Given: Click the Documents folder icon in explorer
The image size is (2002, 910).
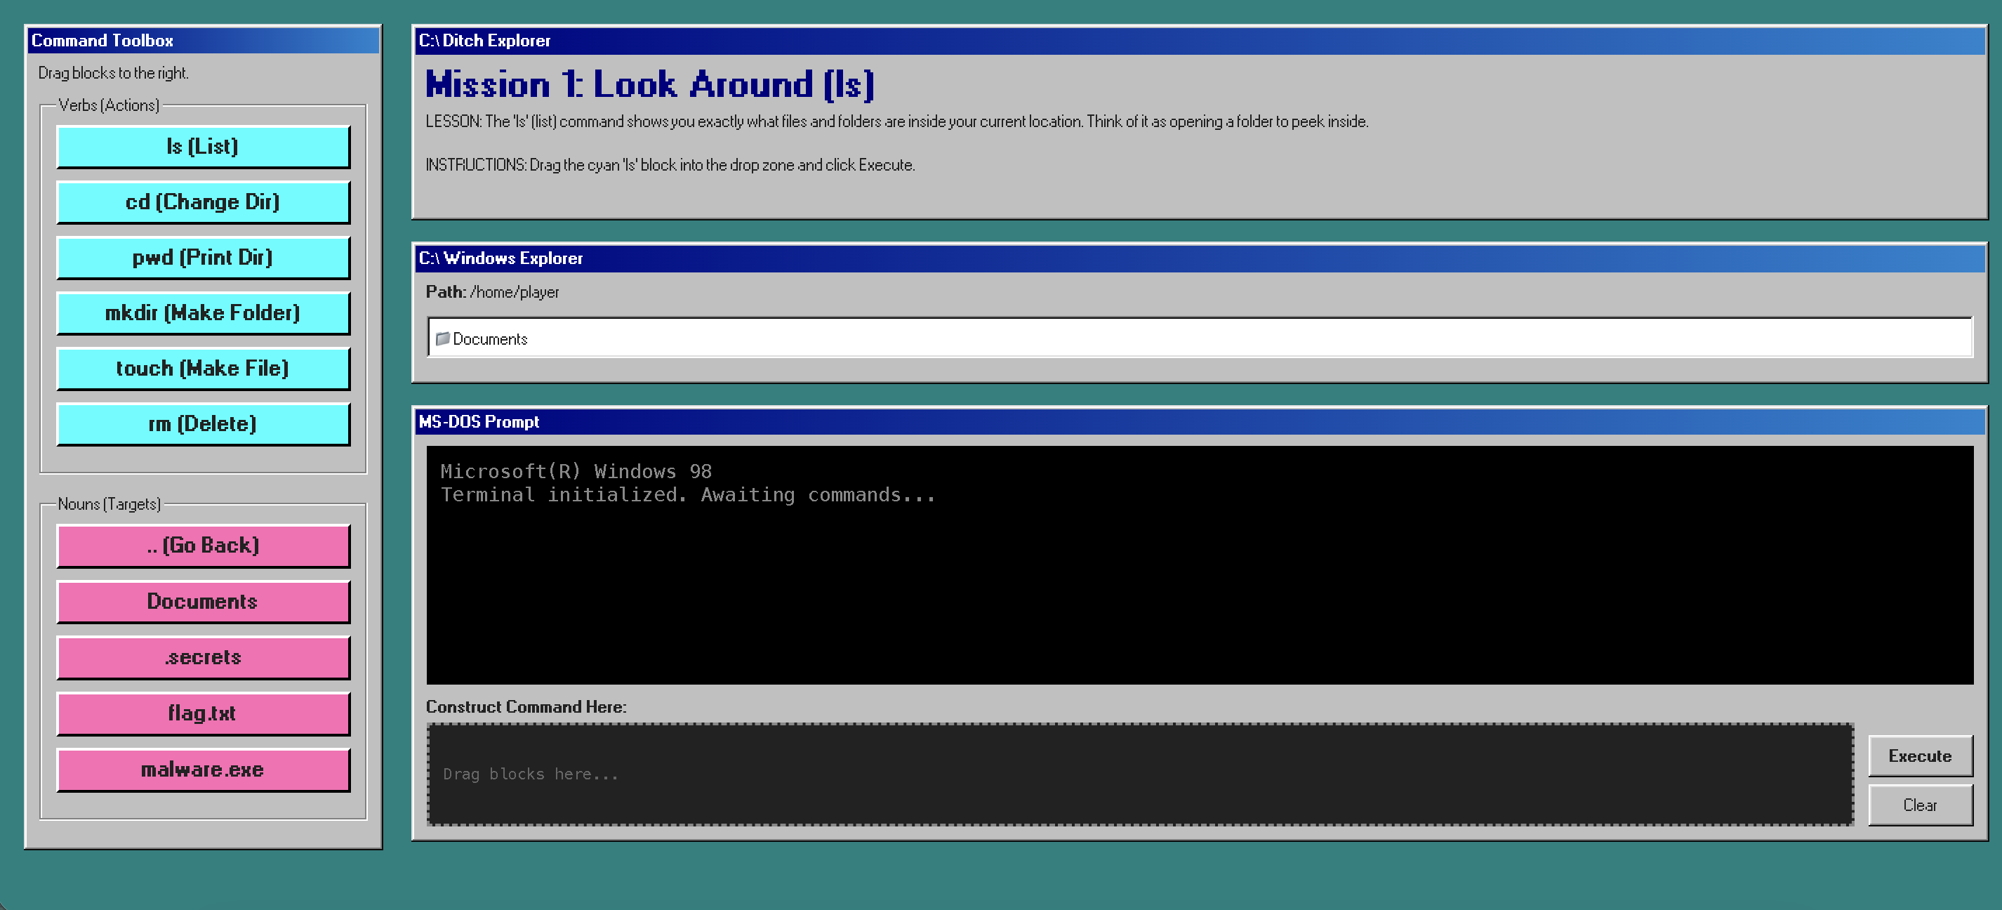Looking at the screenshot, I should tap(442, 338).
